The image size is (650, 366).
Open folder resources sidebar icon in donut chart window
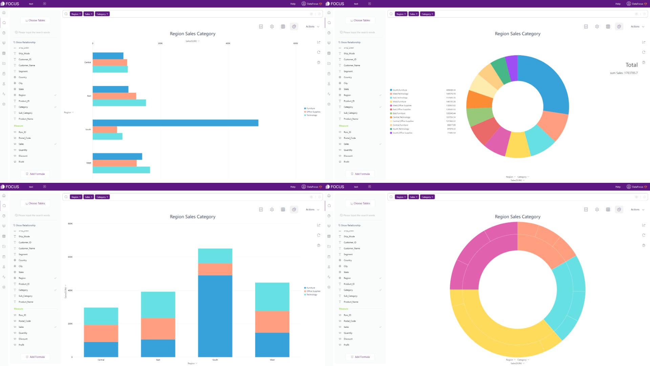click(x=329, y=63)
